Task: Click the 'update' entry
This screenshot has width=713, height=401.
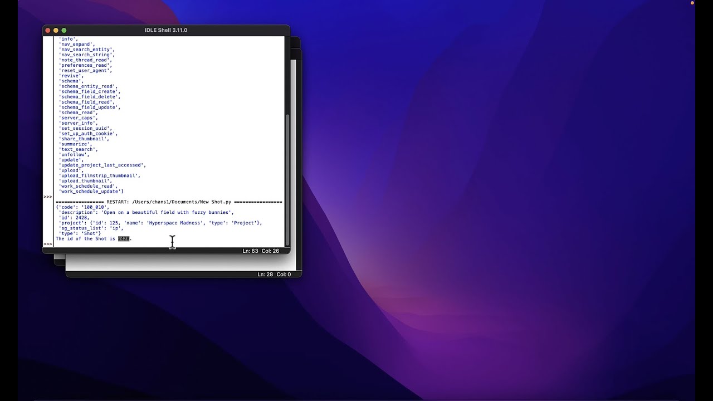Action: [x=71, y=160]
